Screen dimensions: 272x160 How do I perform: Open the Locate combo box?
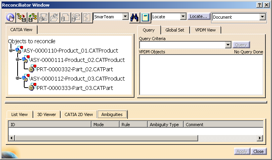pyautogui.click(x=183, y=17)
